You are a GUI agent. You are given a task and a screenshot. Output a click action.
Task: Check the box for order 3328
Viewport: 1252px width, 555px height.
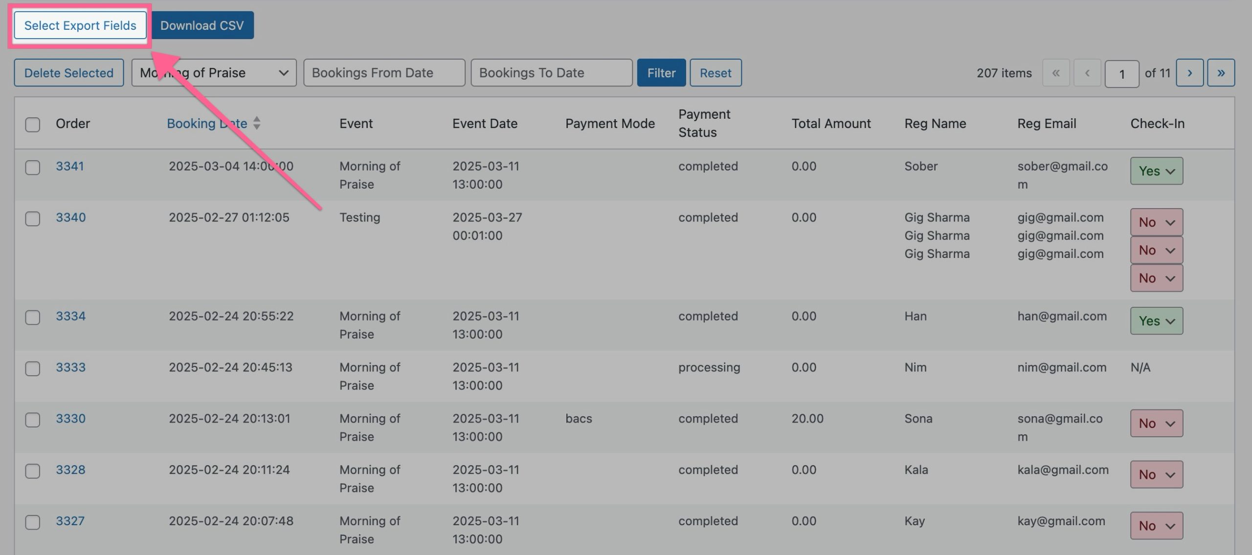33,471
